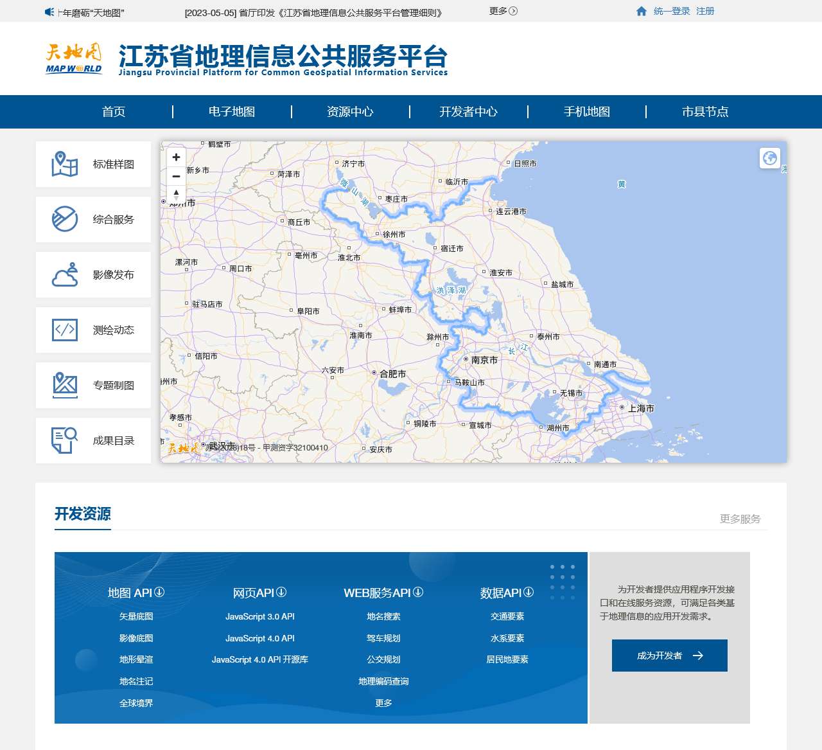
Task: Click 更多 next to the news ticker
Action: (503, 12)
